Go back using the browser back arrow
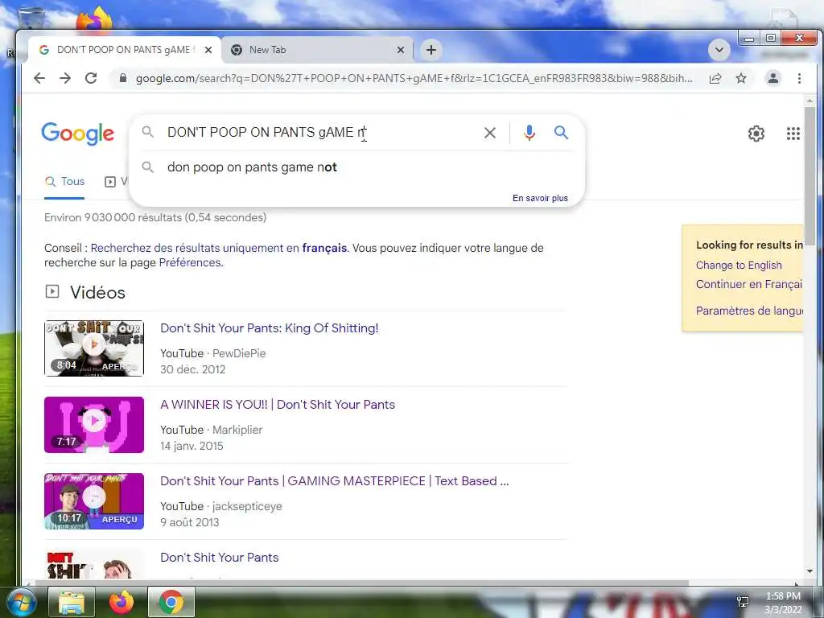Image resolution: width=824 pixels, height=618 pixels. [39, 78]
